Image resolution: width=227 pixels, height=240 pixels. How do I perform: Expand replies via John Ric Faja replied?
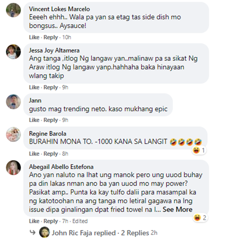point(84,233)
